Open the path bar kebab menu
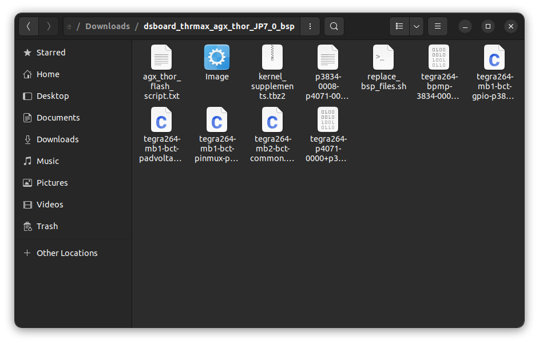 coord(310,26)
